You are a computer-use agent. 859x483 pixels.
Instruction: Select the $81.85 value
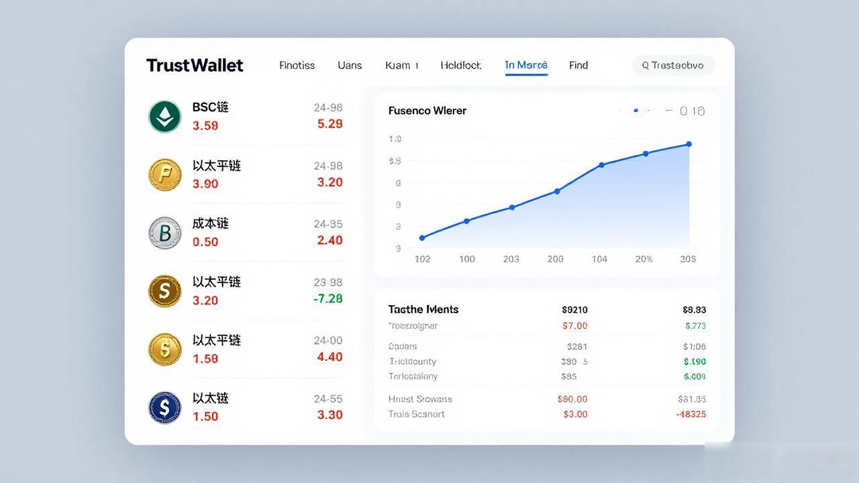click(x=692, y=398)
